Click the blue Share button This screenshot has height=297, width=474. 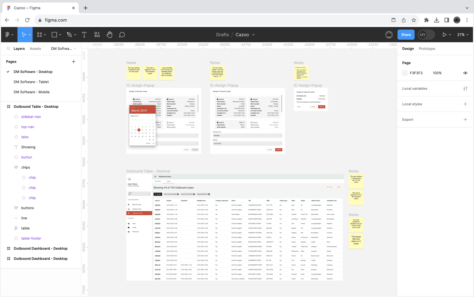coord(406,35)
